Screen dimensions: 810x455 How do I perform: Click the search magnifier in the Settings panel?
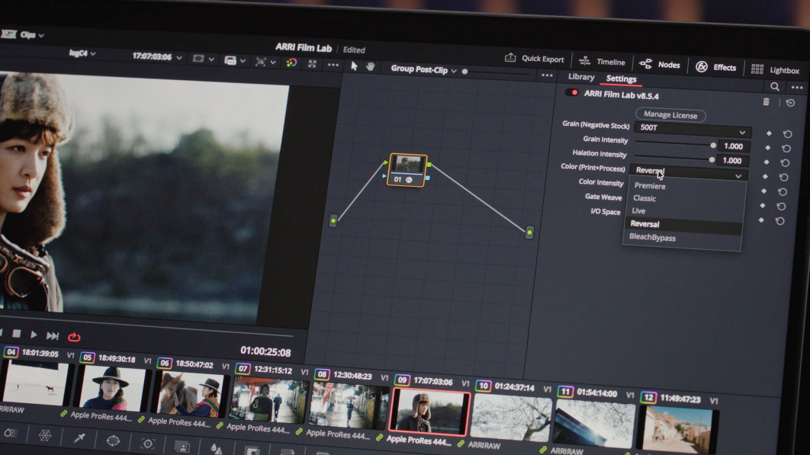coord(774,87)
